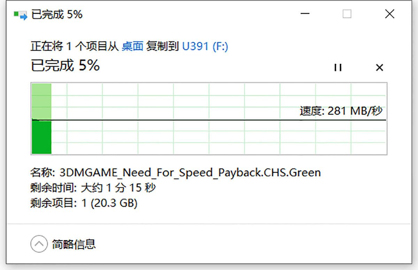Open the U391 (F:) destination link
This screenshot has height=270, width=418.
(x=205, y=46)
